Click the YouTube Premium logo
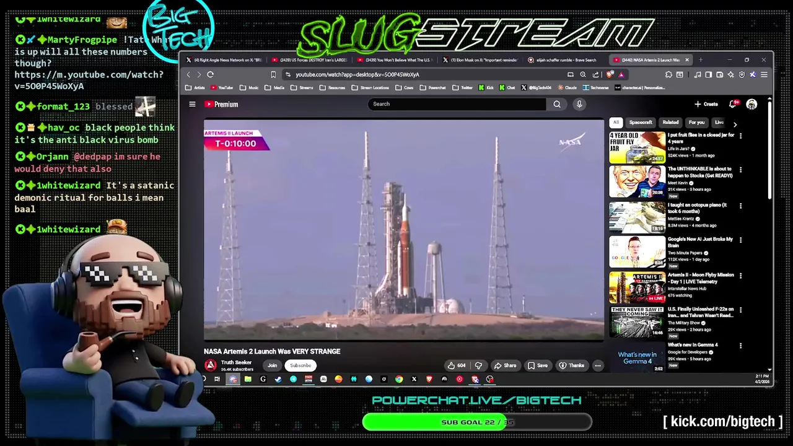This screenshot has height=446, width=793. (x=221, y=104)
